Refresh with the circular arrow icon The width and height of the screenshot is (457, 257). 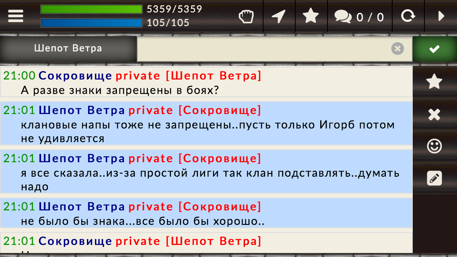408,16
